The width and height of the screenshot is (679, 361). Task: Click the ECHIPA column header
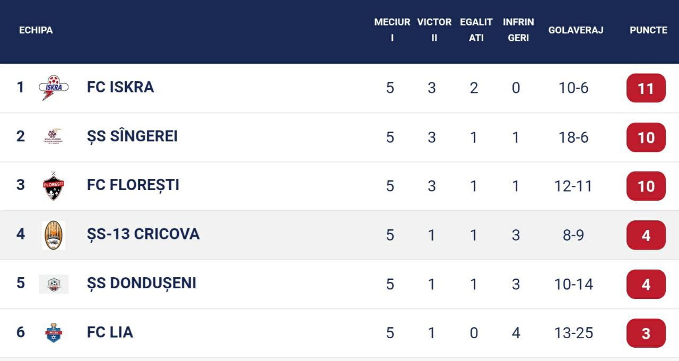pos(36,30)
